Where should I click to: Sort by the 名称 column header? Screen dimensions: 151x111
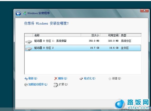tap(57, 35)
